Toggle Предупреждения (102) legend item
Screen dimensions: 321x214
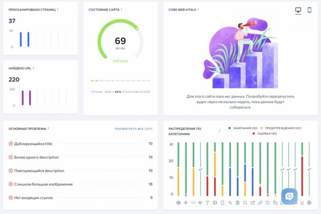(x=281, y=128)
